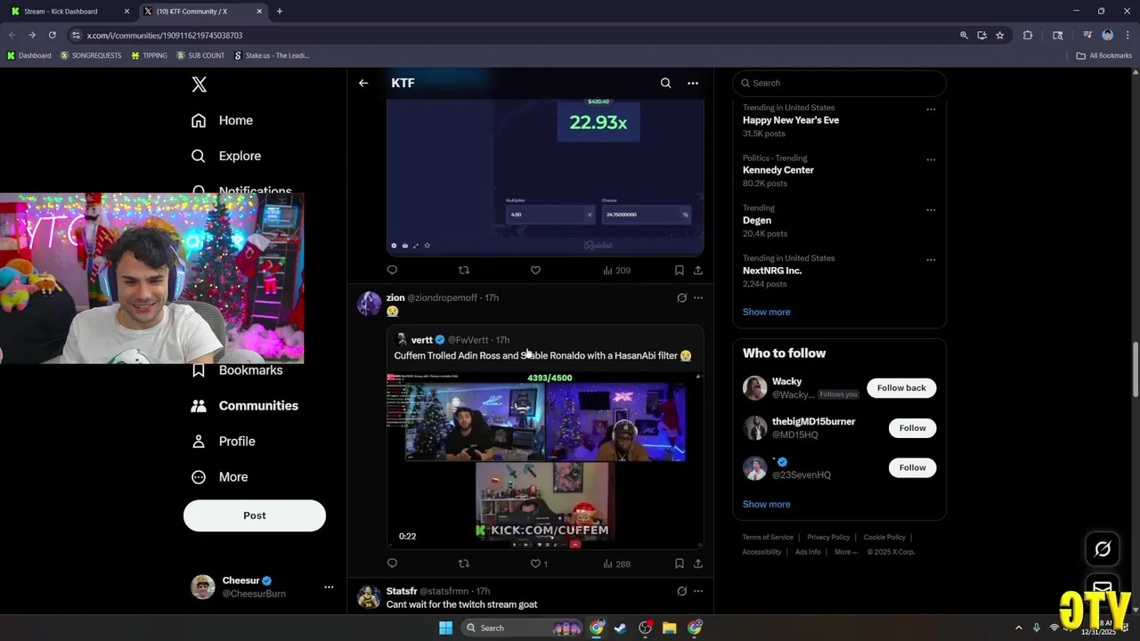Open Windows Start menu
1140x641 pixels.
445,628
